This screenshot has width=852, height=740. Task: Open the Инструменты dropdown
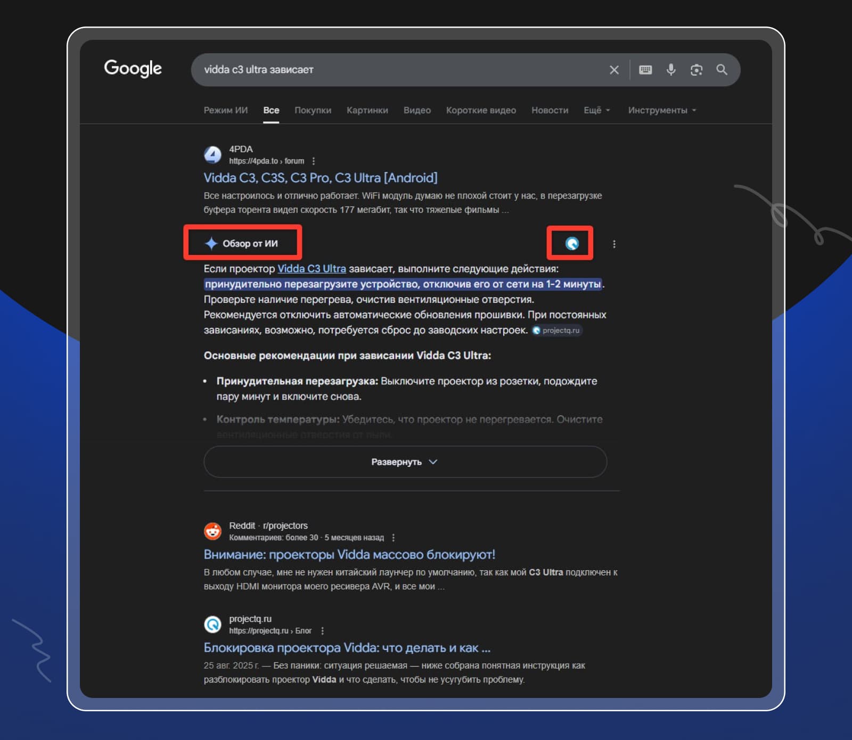tap(661, 110)
